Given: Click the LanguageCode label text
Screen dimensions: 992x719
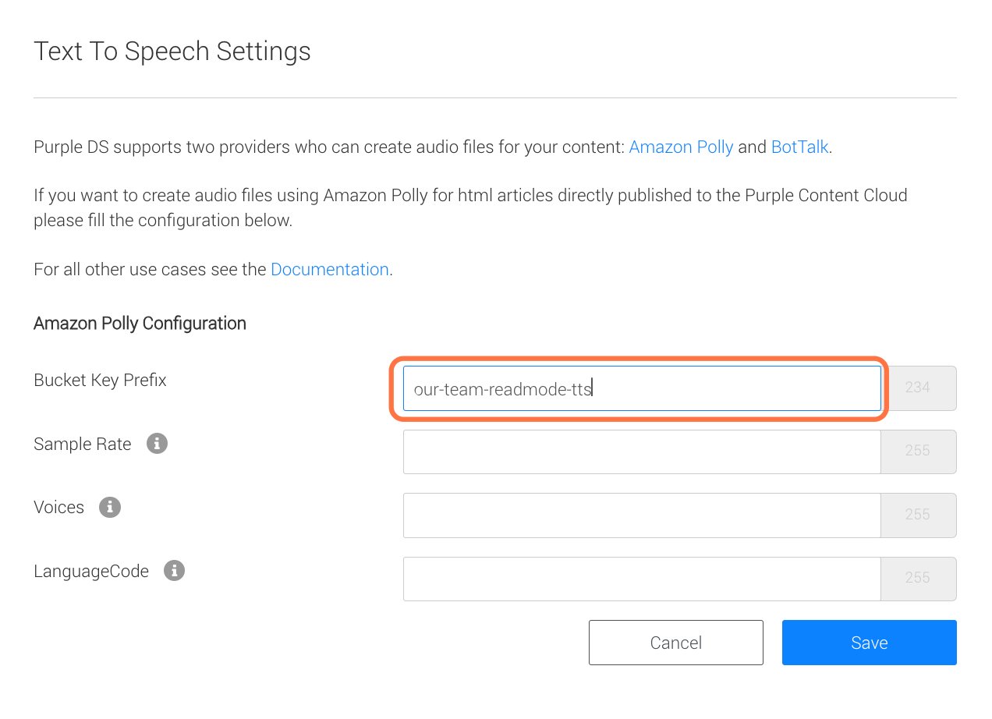Looking at the screenshot, I should coord(91,572).
